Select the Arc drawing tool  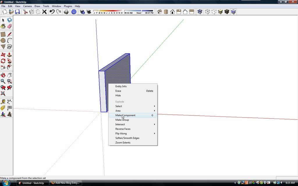click(x=10, y=40)
